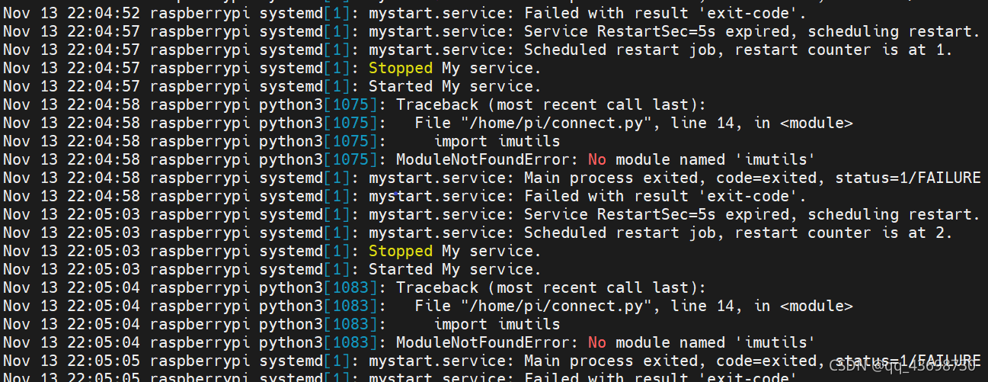Select "Started My service." line at 22:04:57
988x382 pixels.
coord(272,86)
